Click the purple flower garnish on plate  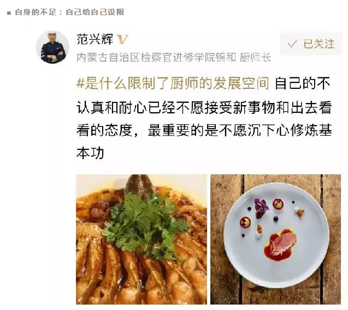pos(262,205)
